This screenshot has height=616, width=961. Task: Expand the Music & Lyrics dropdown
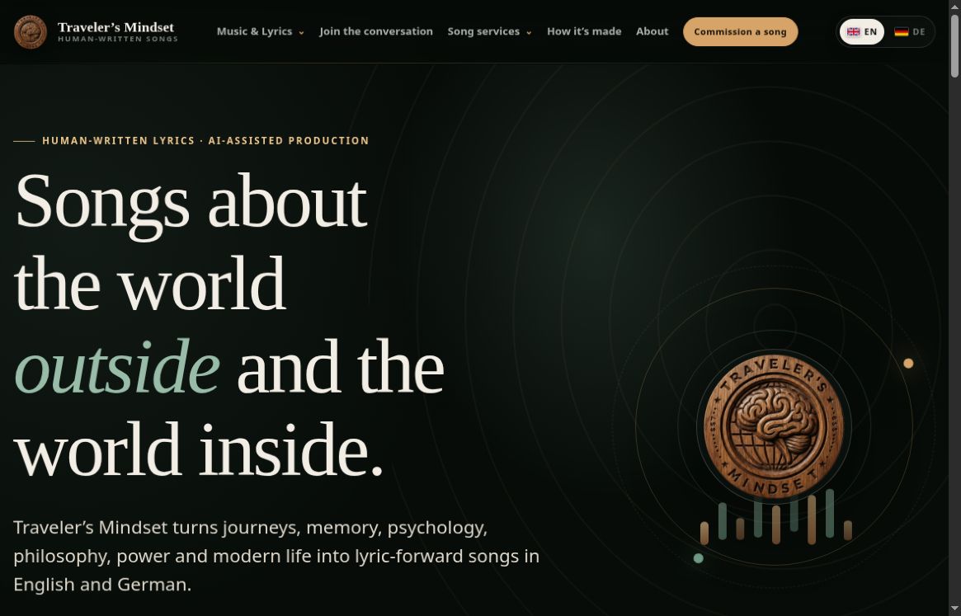point(261,31)
